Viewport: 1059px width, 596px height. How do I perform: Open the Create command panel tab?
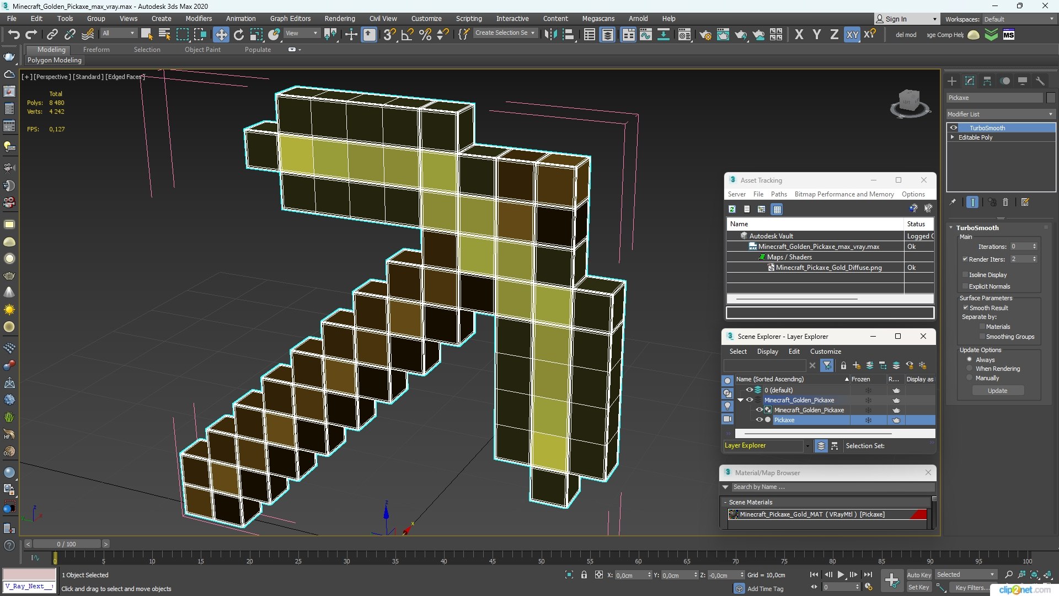pyautogui.click(x=952, y=81)
